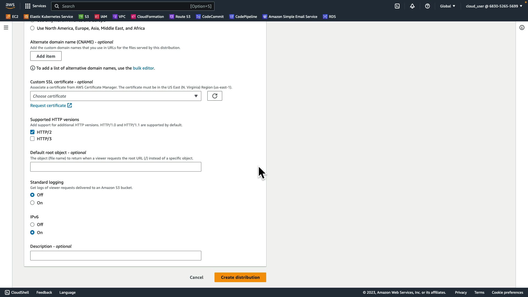
Task: Expand the cloud_user account menu
Action: click(494, 6)
